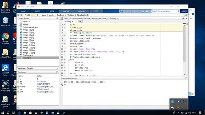Go back with the folder back arrow

coord(18,15)
